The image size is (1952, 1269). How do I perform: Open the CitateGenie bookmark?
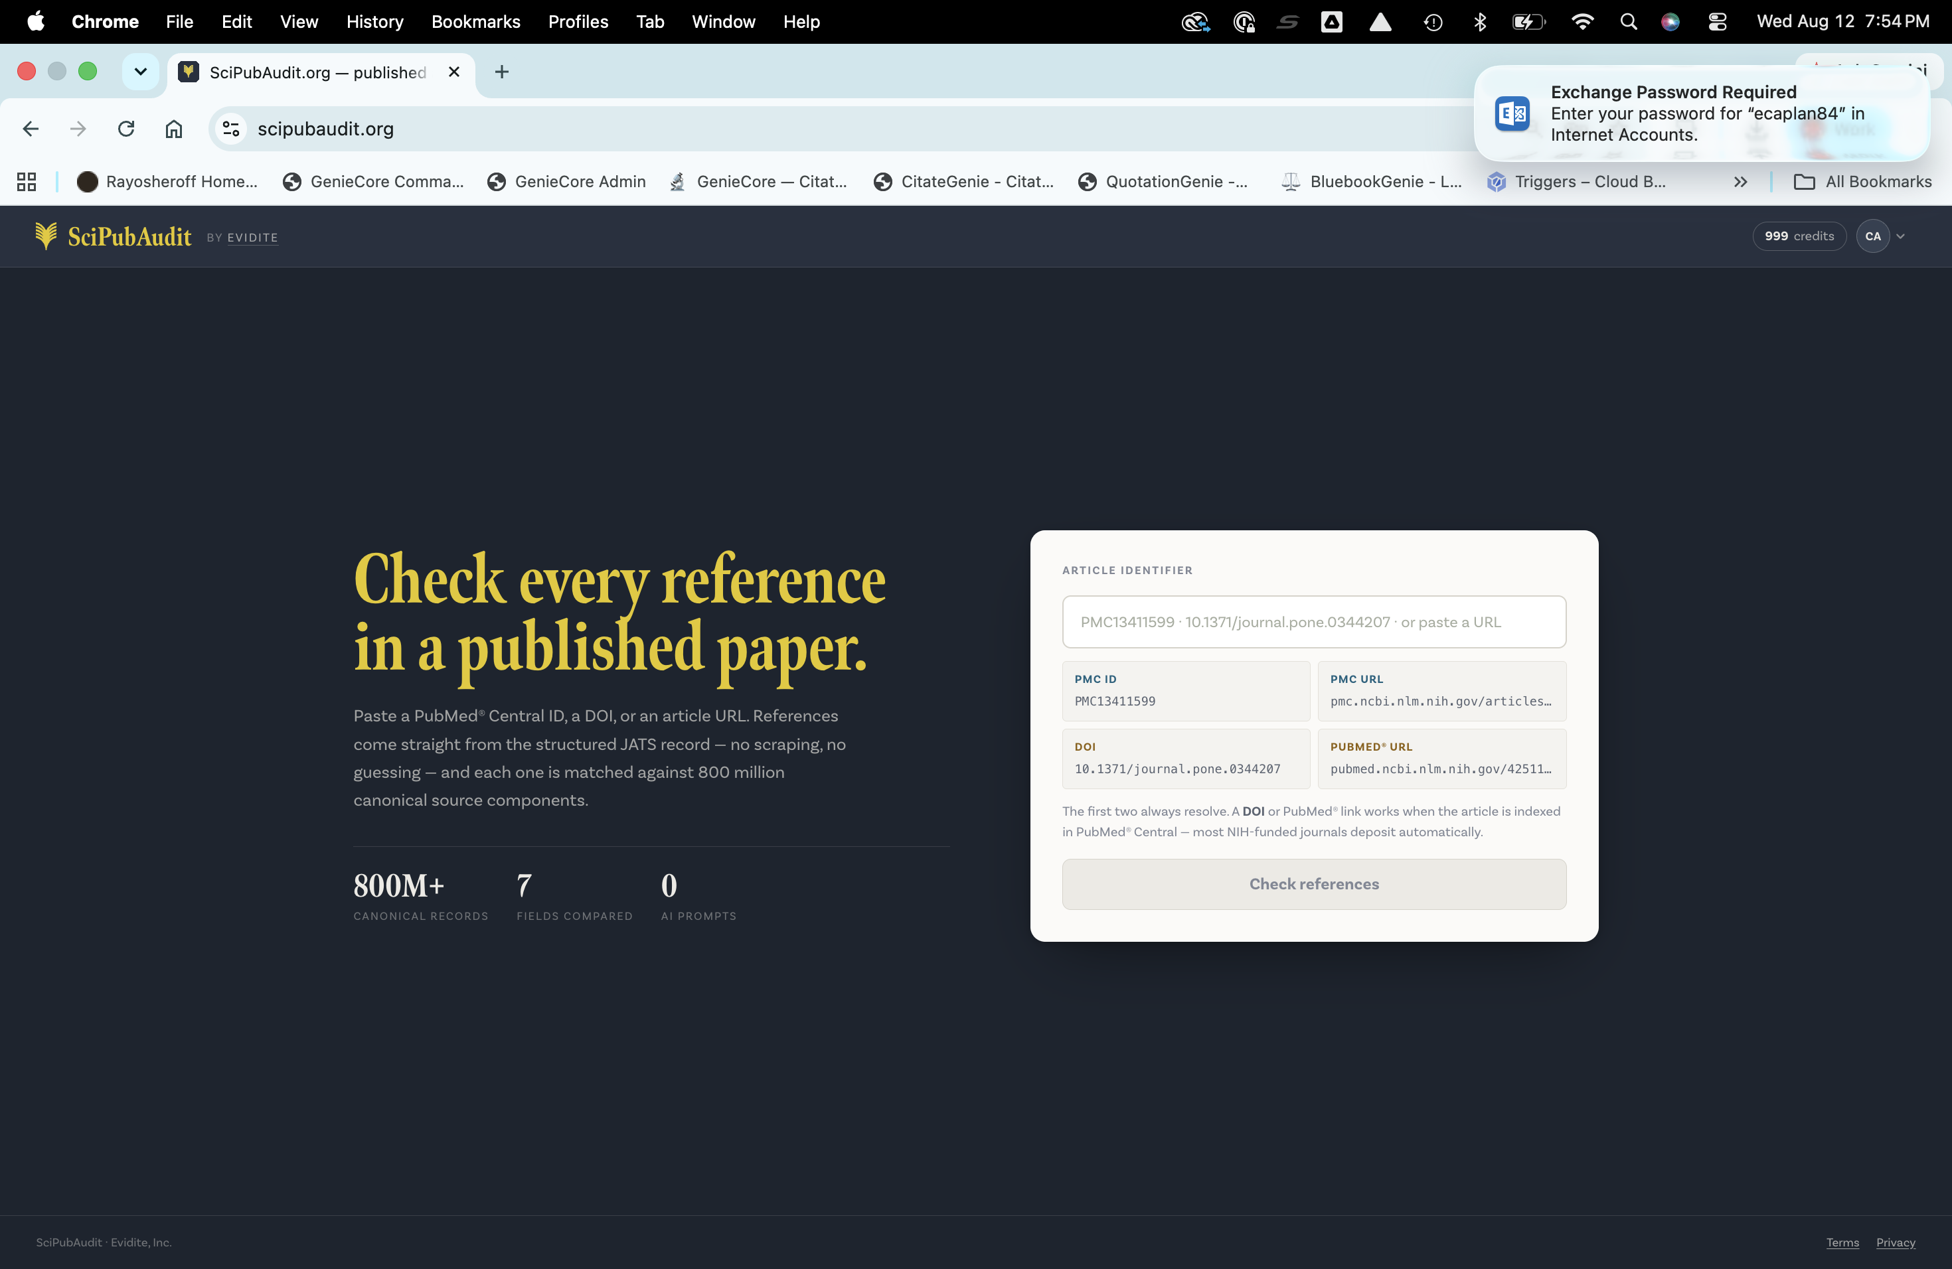tap(965, 181)
